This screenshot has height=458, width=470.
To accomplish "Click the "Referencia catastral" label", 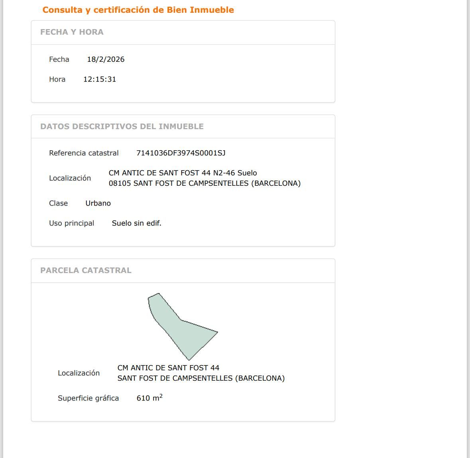I will coord(84,153).
